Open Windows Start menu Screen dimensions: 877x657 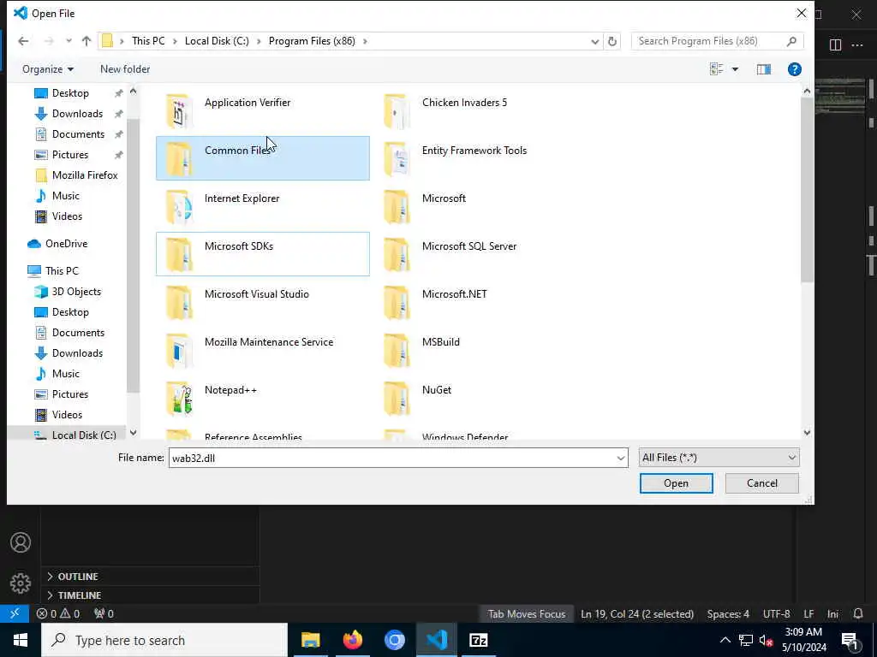21,640
